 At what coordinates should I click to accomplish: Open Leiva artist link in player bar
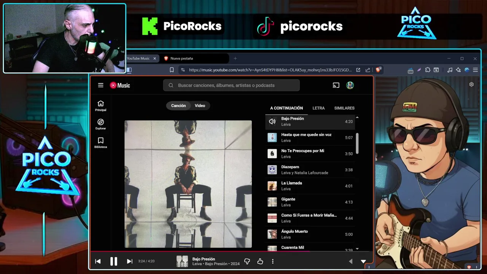coord(197,264)
